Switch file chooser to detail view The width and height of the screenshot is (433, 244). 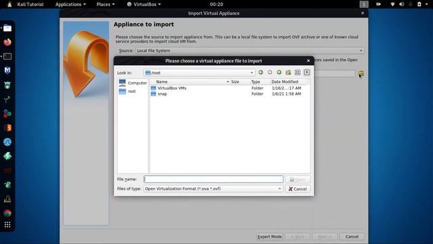coord(306,73)
